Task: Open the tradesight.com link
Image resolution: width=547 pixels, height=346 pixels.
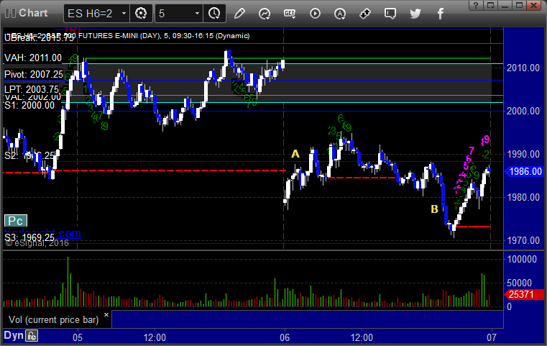Action: pos(42,233)
